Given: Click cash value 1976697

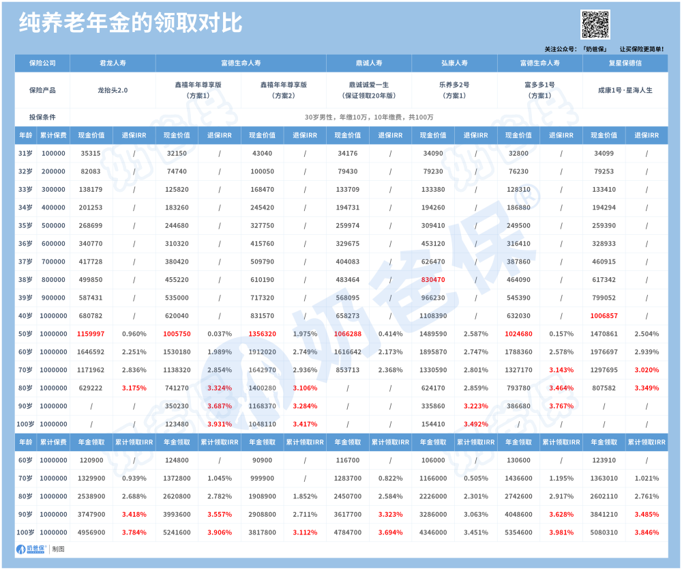Looking at the screenshot, I should pyautogui.click(x=604, y=352).
